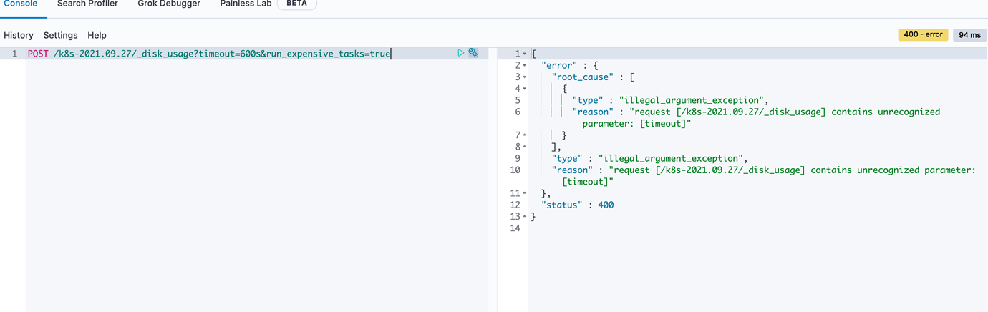
Task: Click the "error" key on line 2
Action: point(559,66)
